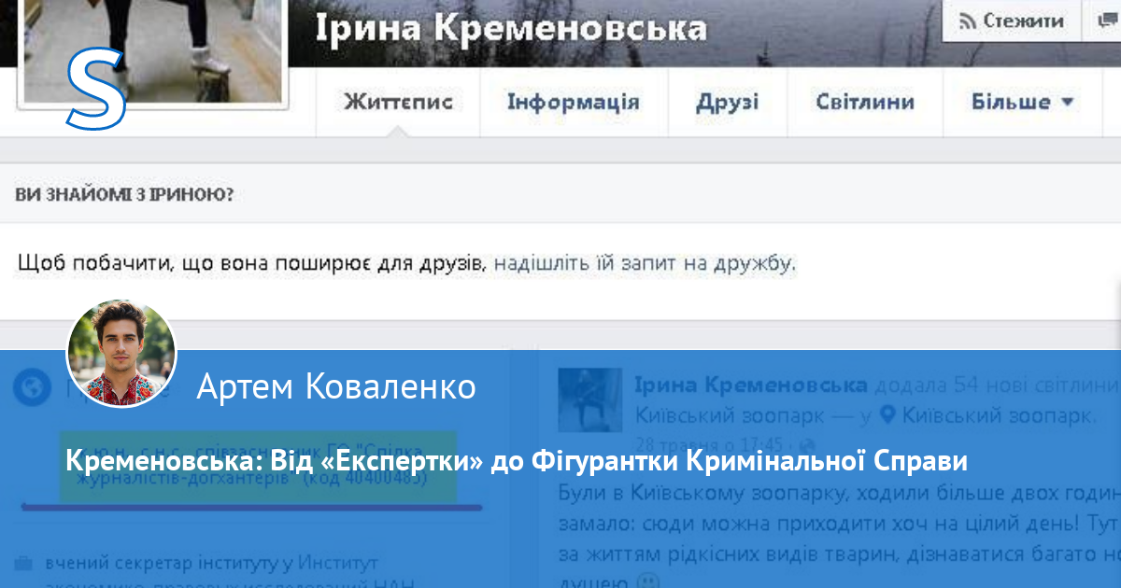Click the link надішліть їй запит на дружбу
The image size is (1121, 588).
click(645, 264)
